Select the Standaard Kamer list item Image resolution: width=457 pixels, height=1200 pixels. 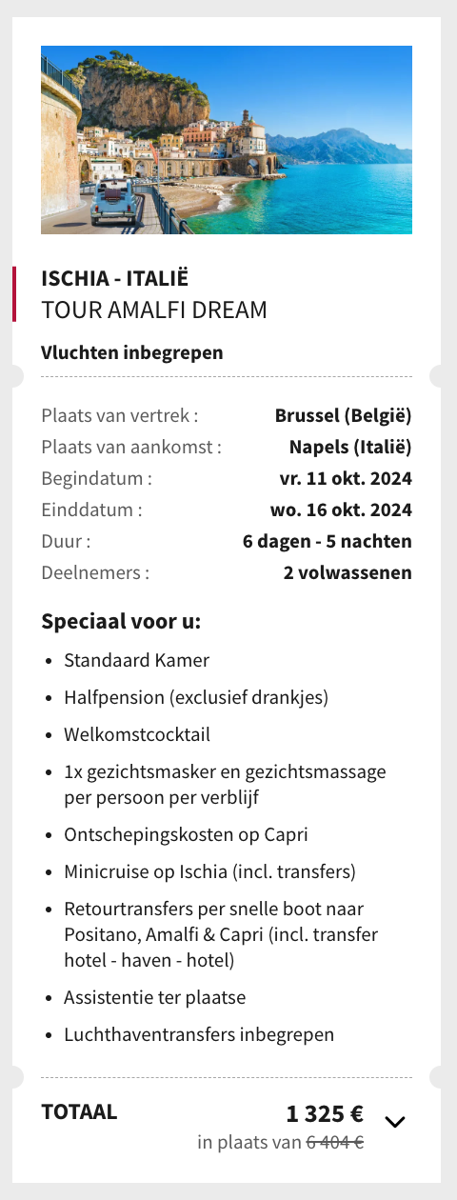pos(136,660)
